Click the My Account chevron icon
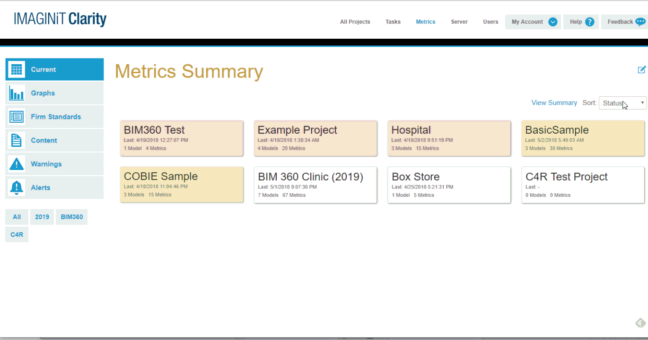Viewport: 648px width, 340px height. (552, 22)
